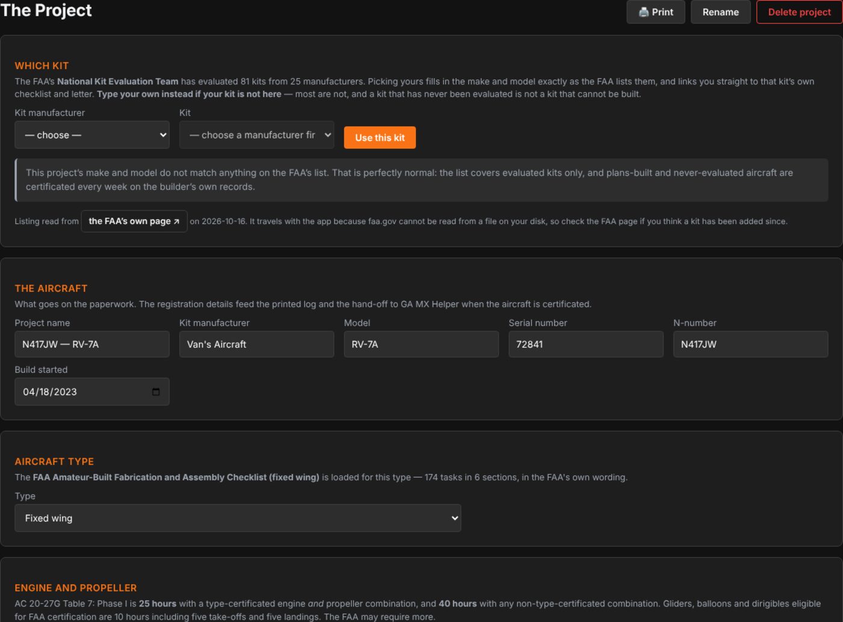843x622 pixels.
Task: Apply selection with Use this kit
Action: click(x=380, y=137)
